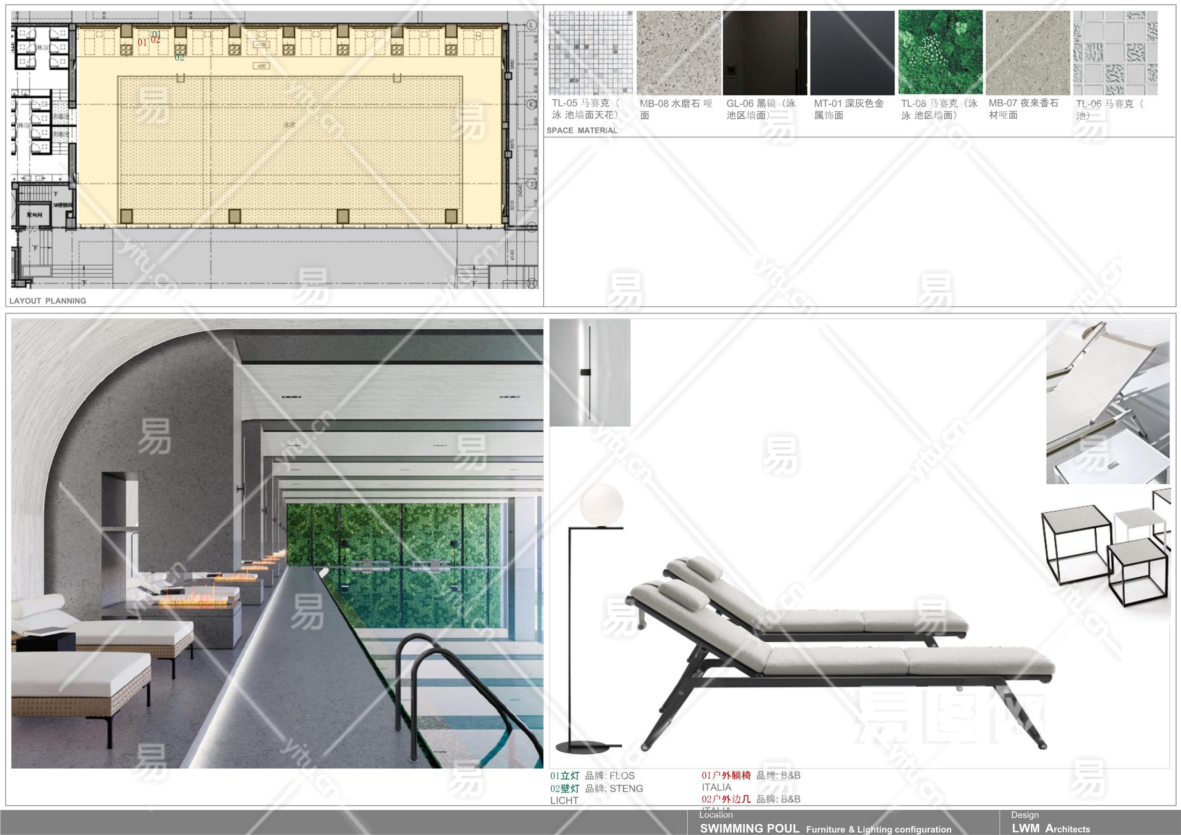
Task: Click the pool floor plan drawing
Action: pos(275,149)
